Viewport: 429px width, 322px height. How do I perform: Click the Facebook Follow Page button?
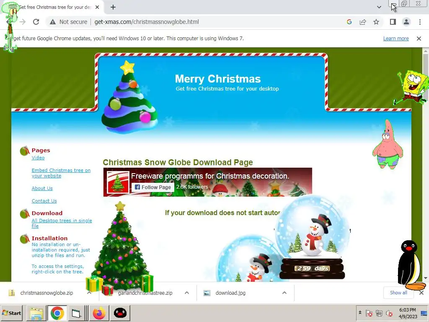click(x=152, y=187)
